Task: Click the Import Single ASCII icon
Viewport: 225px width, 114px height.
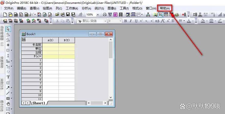Action: pos(10,21)
